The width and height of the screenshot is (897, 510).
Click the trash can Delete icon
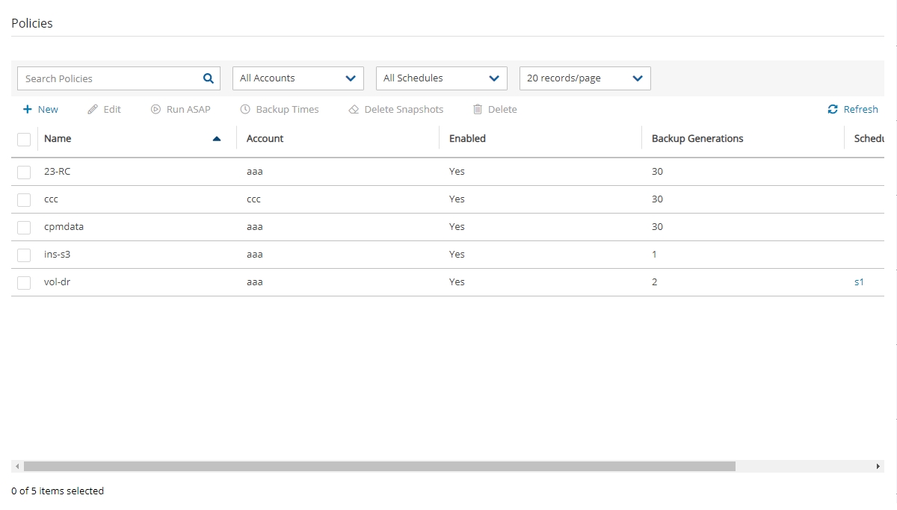(x=478, y=110)
